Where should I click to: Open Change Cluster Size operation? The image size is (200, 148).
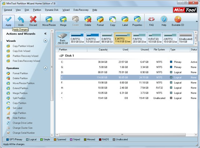pos(22,128)
